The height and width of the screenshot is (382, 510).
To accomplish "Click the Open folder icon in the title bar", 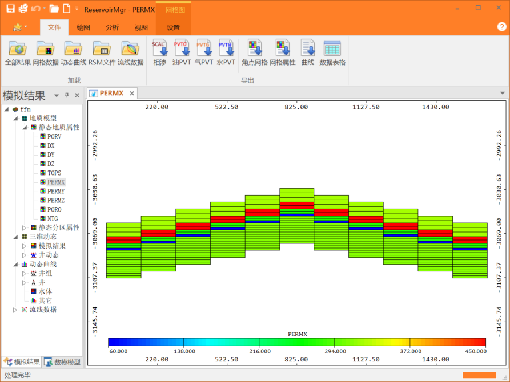I will (54, 9).
